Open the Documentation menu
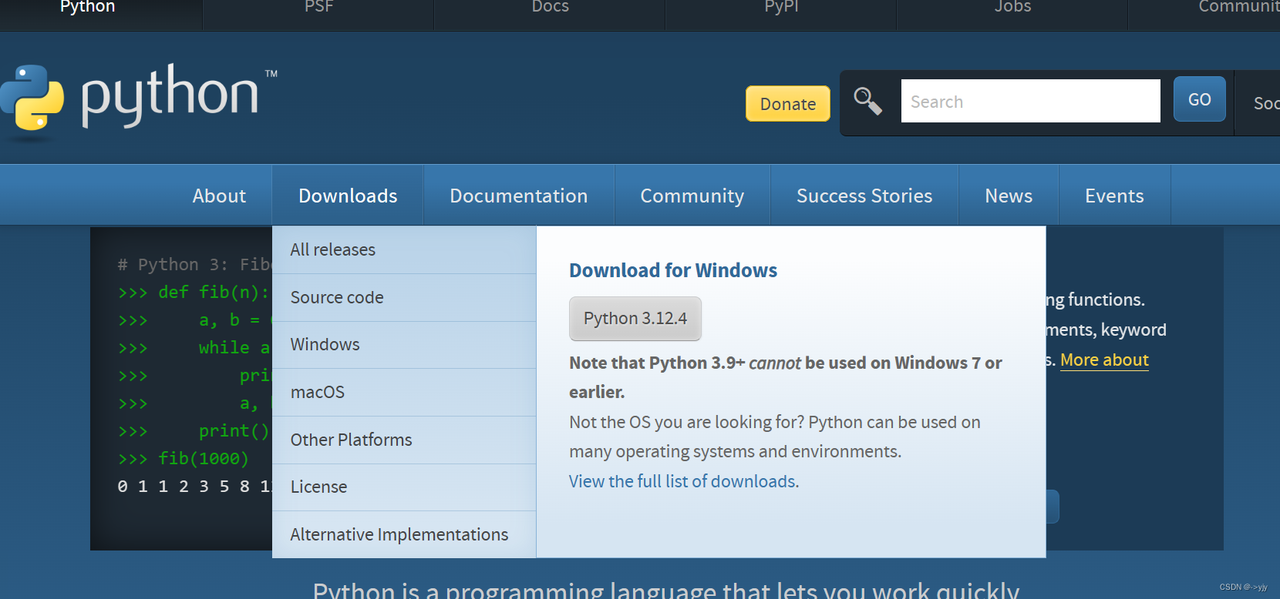Image resolution: width=1280 pixels, height=599 pixels. click(519, 196)
